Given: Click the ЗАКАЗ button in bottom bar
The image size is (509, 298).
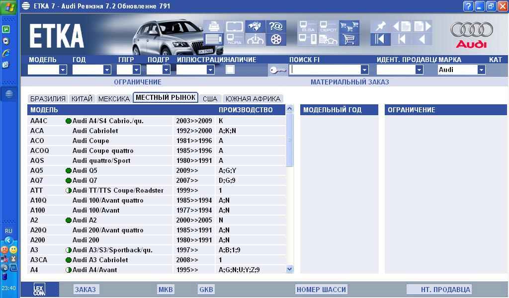Looking at the screenshot, I should tap(85, 290).
